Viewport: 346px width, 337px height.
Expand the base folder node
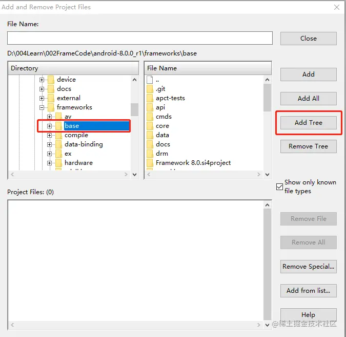(49, 126)
